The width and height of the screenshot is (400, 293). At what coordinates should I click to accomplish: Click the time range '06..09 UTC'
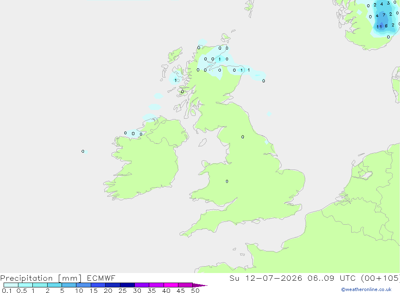pyautogui.click(x=332, y=278)
